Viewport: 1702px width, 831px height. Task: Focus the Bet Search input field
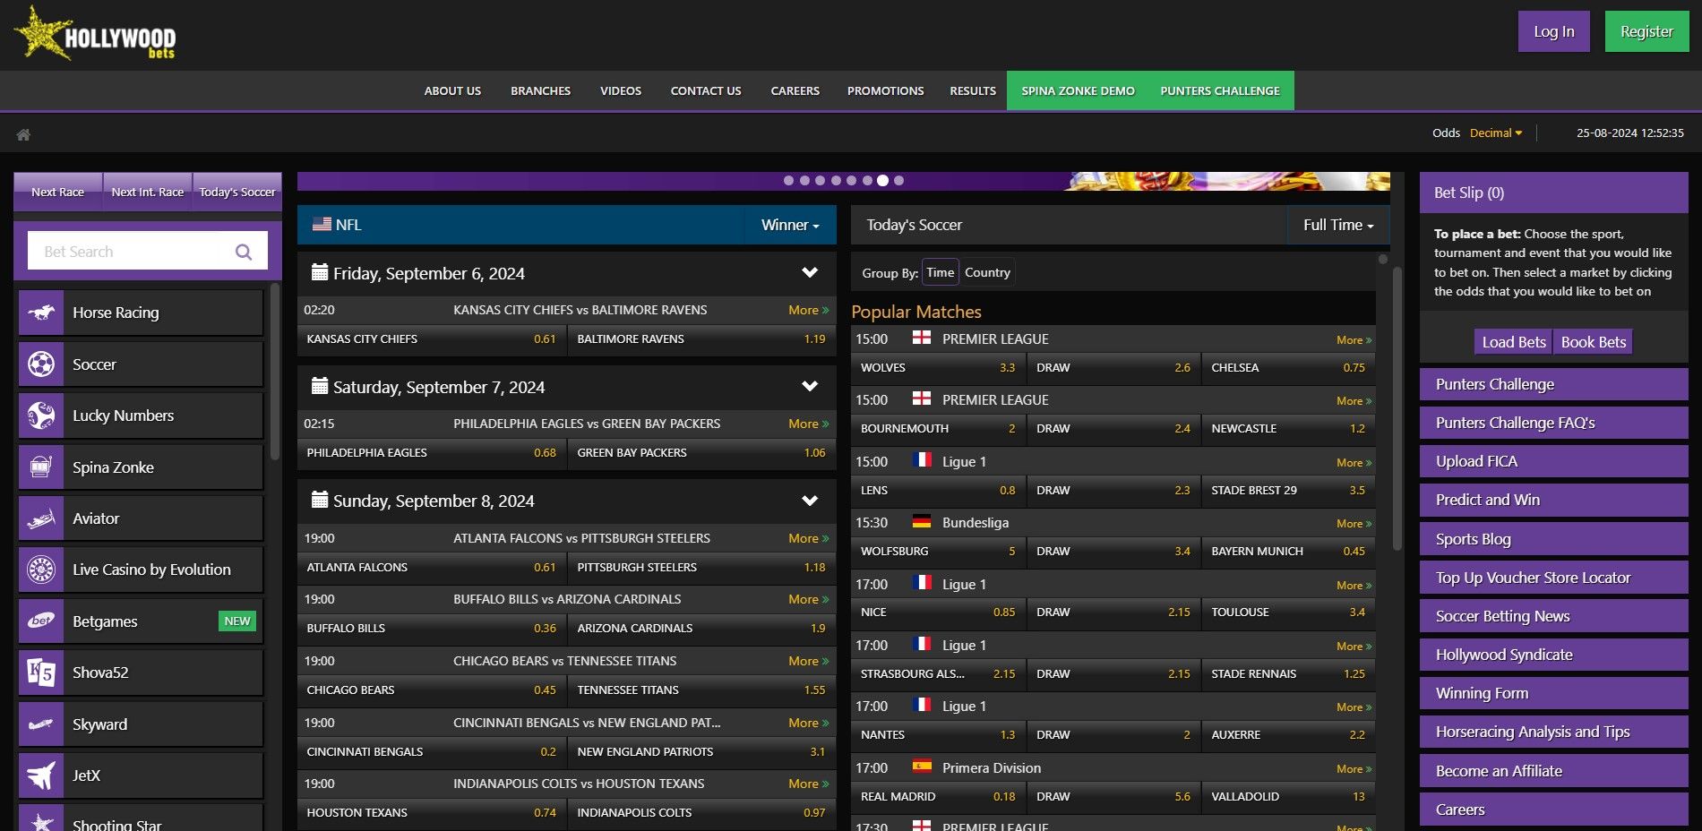(130, 252)
